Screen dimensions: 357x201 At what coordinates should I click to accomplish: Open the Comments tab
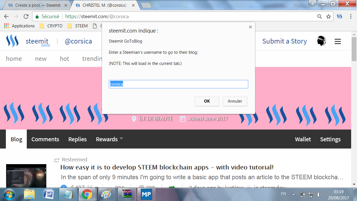[45, 139]
